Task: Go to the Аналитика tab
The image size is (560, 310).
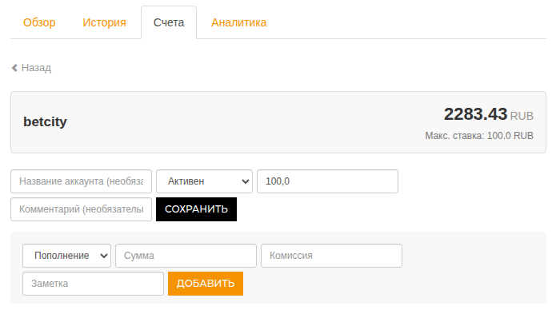Action: (x=239, y=22)
